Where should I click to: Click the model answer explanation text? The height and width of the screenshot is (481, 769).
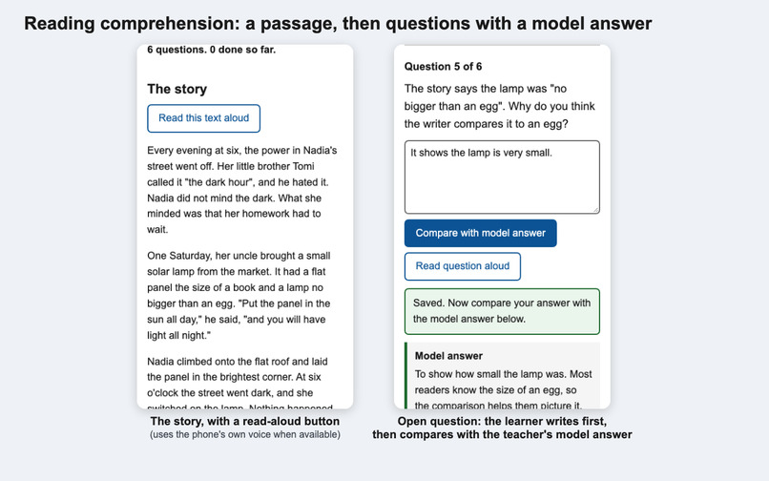503,389
